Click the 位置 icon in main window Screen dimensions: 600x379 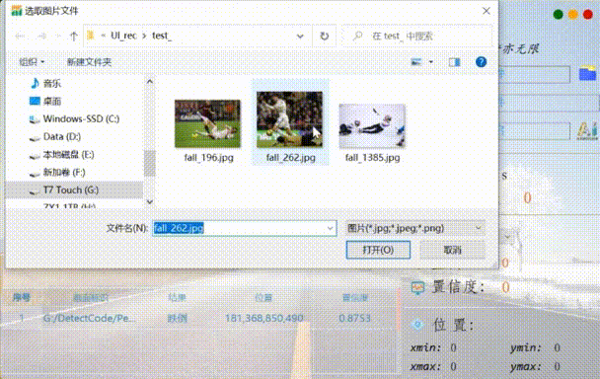(417, 325)
